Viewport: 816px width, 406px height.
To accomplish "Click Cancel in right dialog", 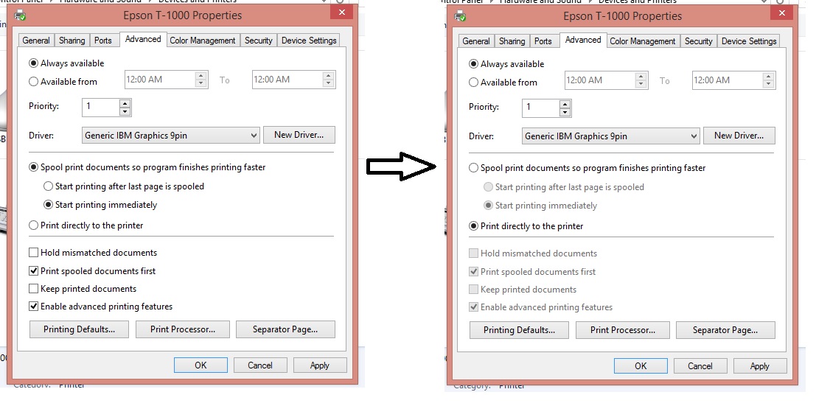I will coord(700,366).
